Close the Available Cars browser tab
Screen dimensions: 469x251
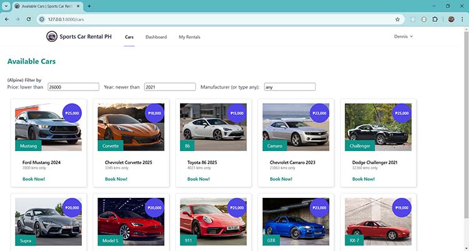coord(78,6)
